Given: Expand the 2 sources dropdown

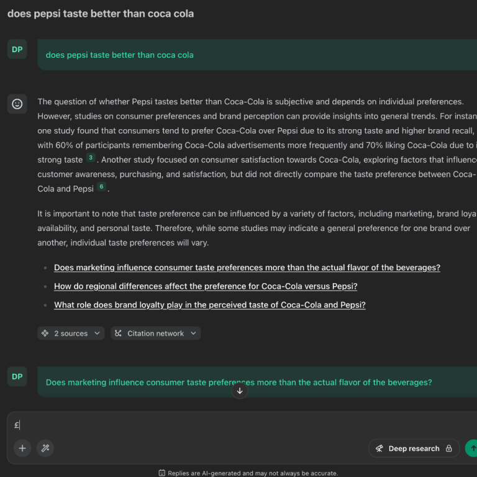Looking at the screenshot, I should pyautogui.click(x=71, y=334).
